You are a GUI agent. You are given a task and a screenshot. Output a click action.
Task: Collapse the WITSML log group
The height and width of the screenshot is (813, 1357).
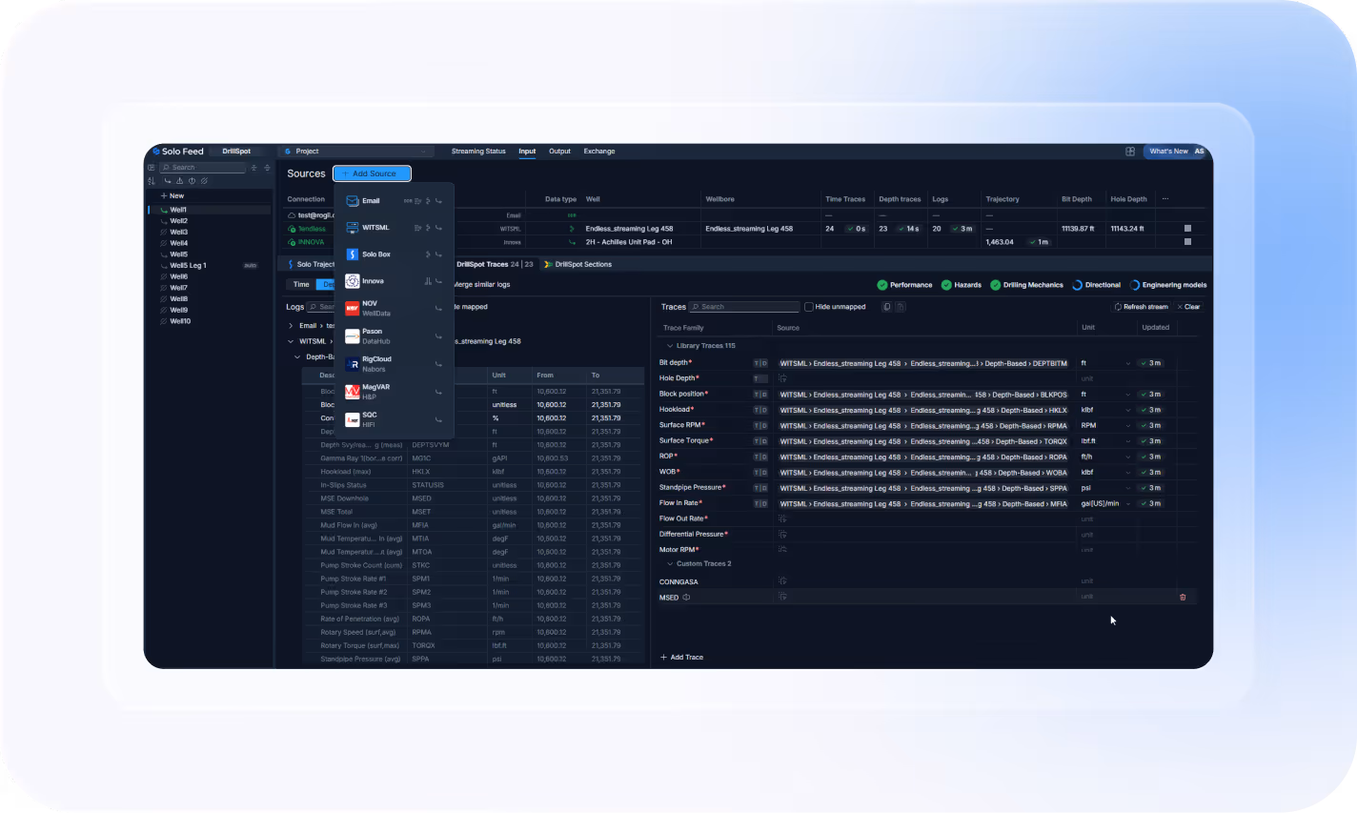pos(291,341)
